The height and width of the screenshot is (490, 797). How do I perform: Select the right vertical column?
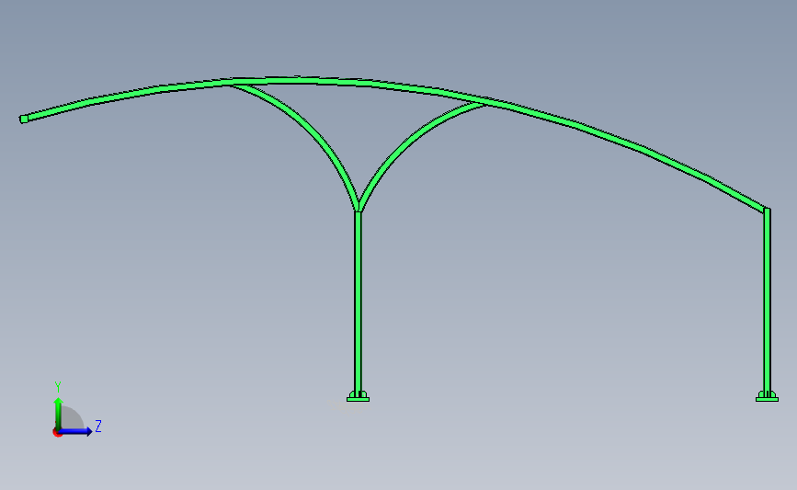click(x=767, y=302)
